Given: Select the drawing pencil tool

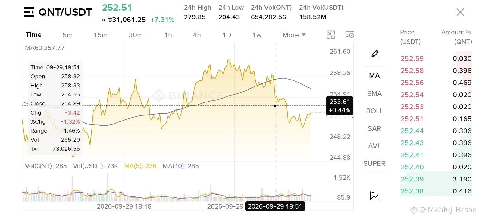Looking at the screenshot, I should tap(374, 54).
